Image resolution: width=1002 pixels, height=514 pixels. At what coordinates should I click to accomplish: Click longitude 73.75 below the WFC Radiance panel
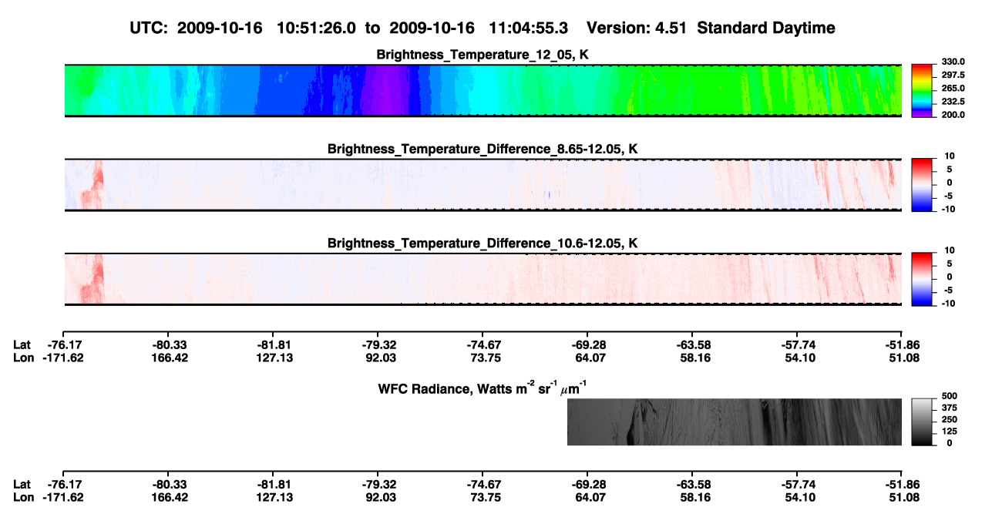pos(486,498)
